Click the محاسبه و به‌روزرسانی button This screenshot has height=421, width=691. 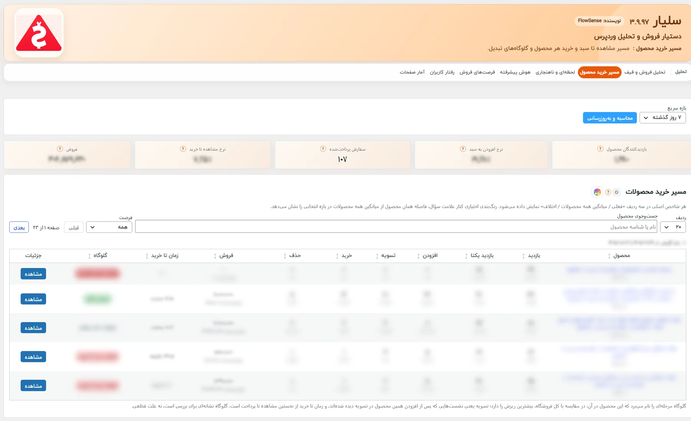[x=610, y=118]
